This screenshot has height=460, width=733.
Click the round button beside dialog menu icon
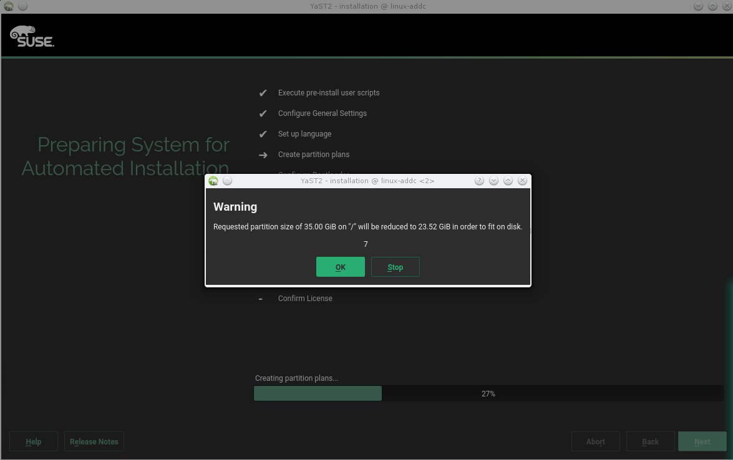[228, 181]
